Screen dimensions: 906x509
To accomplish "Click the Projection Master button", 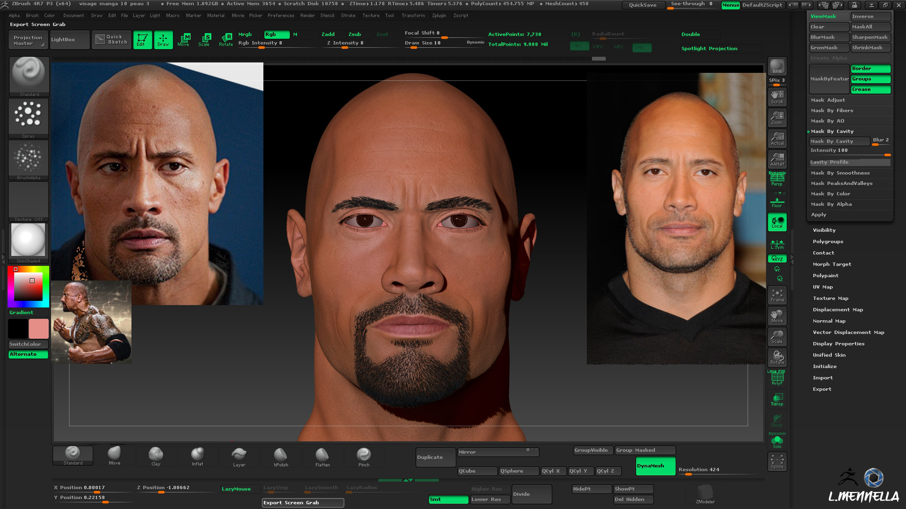I will [x=28, y=40].
